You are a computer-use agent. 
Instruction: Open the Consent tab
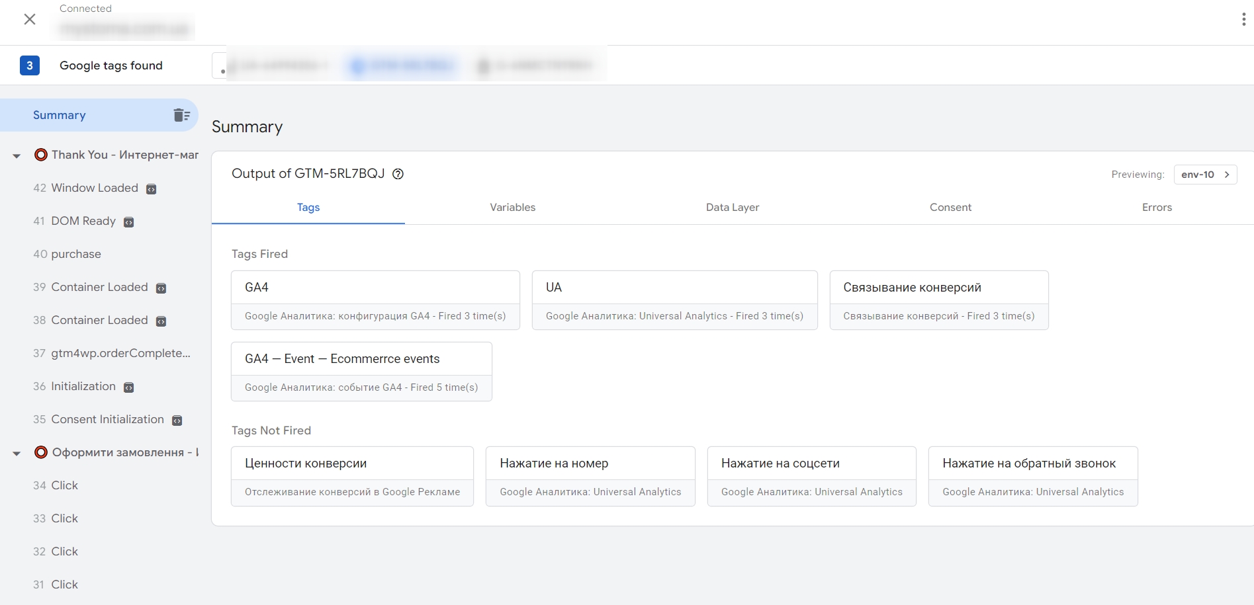pyautogui.click(x=950, y=208)
